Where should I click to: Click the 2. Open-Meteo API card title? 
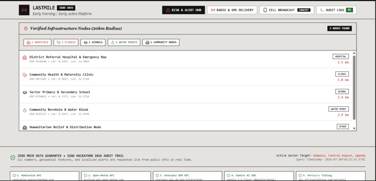tap(102, 175)
